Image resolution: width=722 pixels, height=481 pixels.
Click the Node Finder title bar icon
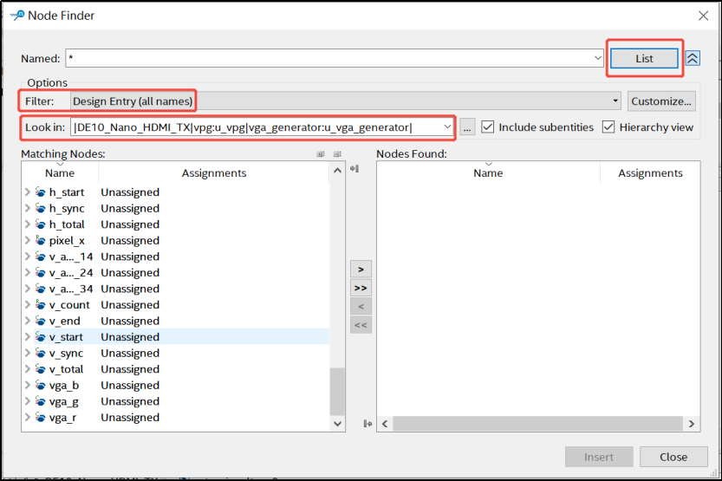coord(17,16)
